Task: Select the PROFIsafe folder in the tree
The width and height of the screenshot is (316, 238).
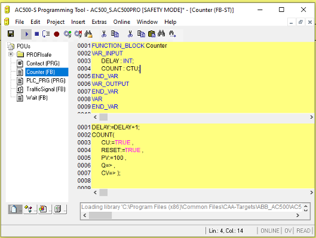Action: coord(39,54)
